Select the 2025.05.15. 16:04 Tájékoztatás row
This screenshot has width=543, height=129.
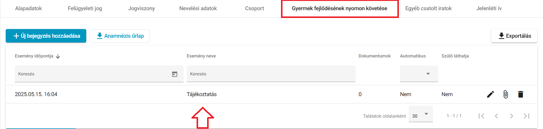pyautogui.click(x=271, y=94)
